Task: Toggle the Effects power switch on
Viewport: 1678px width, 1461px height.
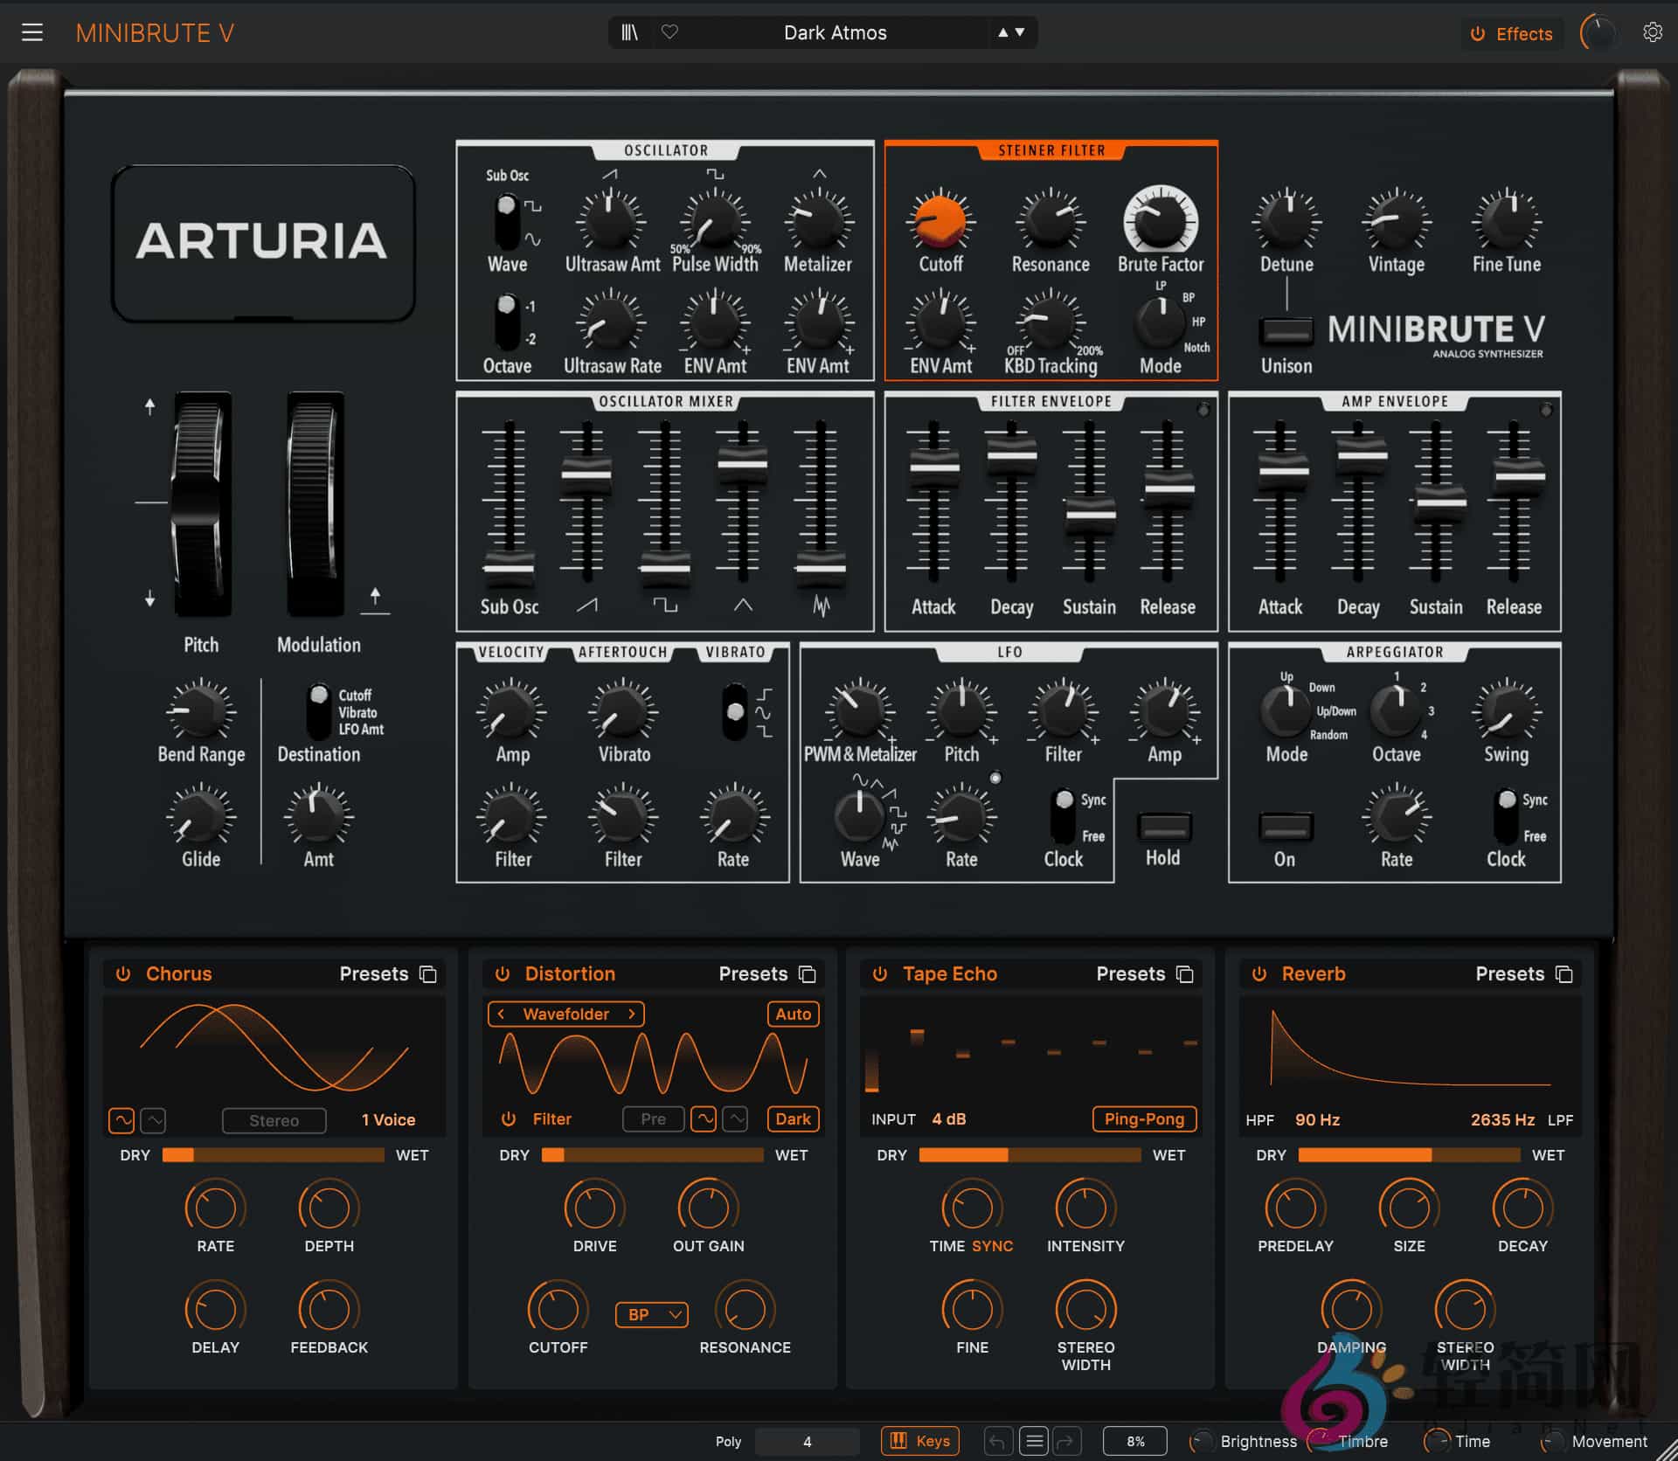Action: (1477, 33)
